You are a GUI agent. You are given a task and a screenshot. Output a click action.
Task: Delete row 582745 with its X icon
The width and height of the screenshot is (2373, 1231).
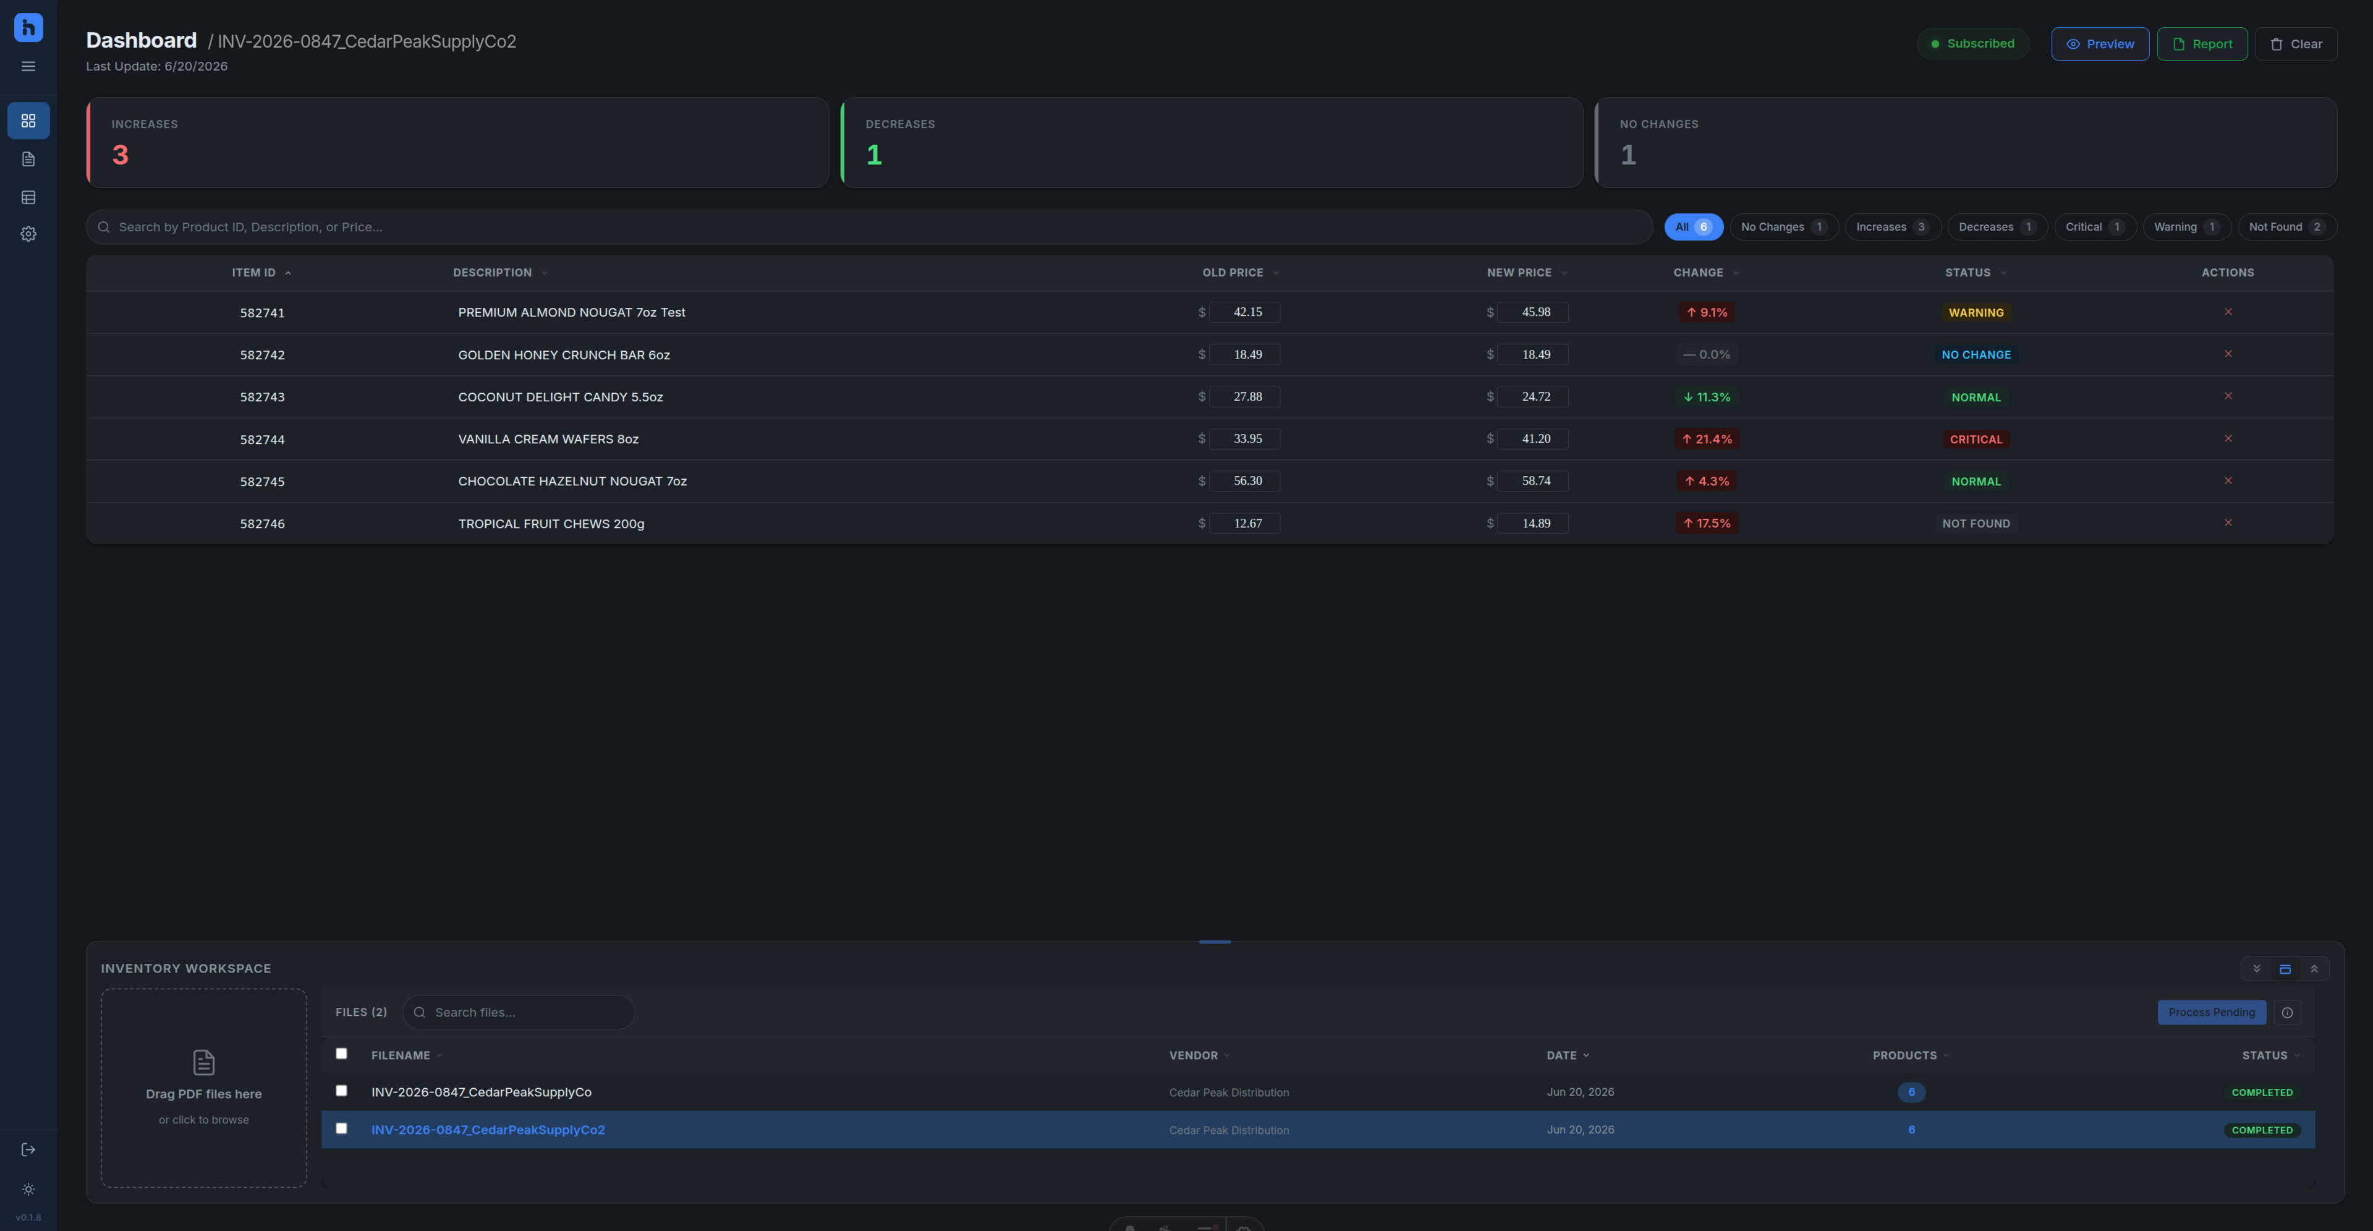(2228, 480)
